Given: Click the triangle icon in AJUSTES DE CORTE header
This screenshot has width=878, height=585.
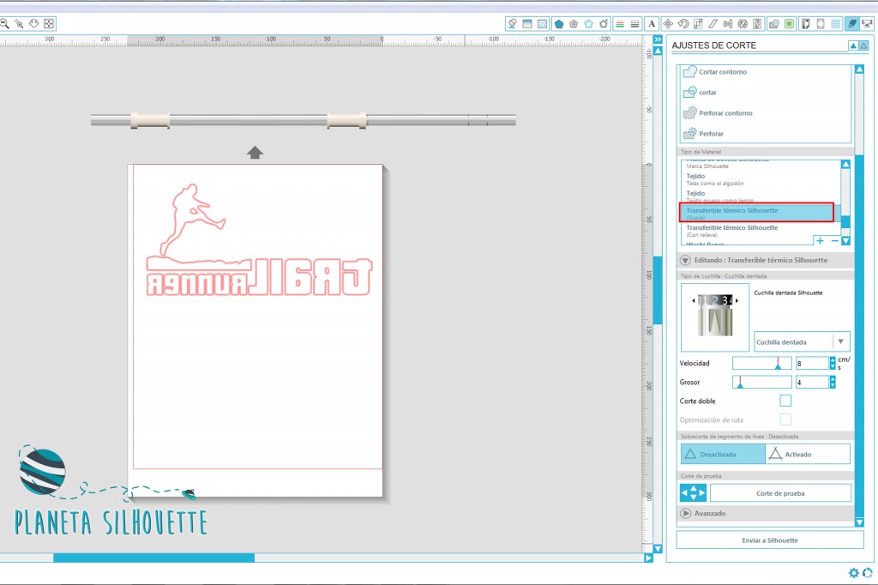Looking at the screenshot, I should pos(863,45).
